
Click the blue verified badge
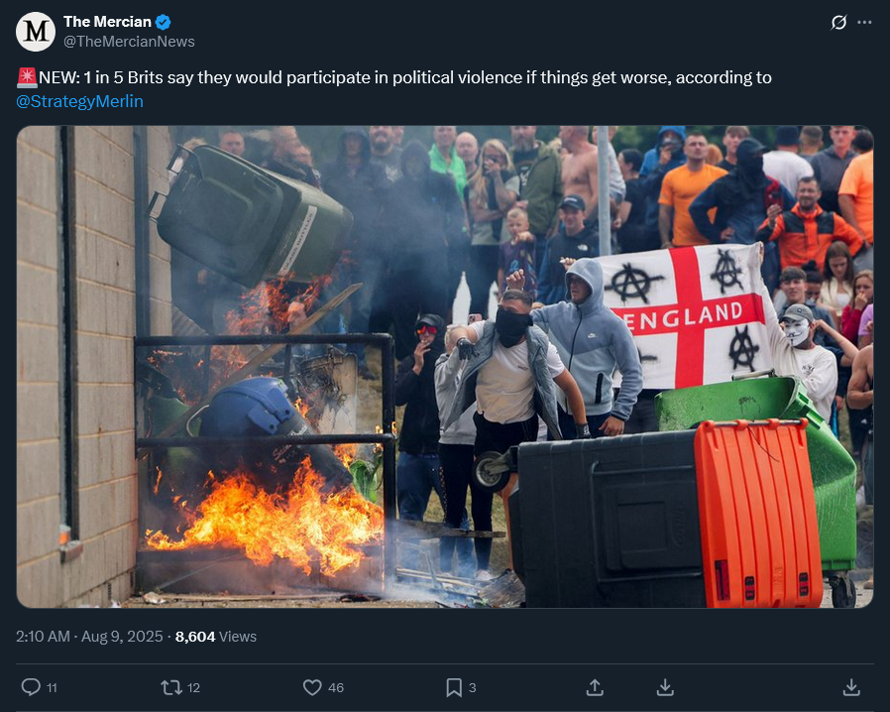coord(164,22)
